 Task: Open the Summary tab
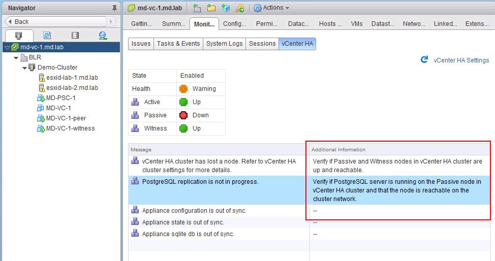point(174,24)
